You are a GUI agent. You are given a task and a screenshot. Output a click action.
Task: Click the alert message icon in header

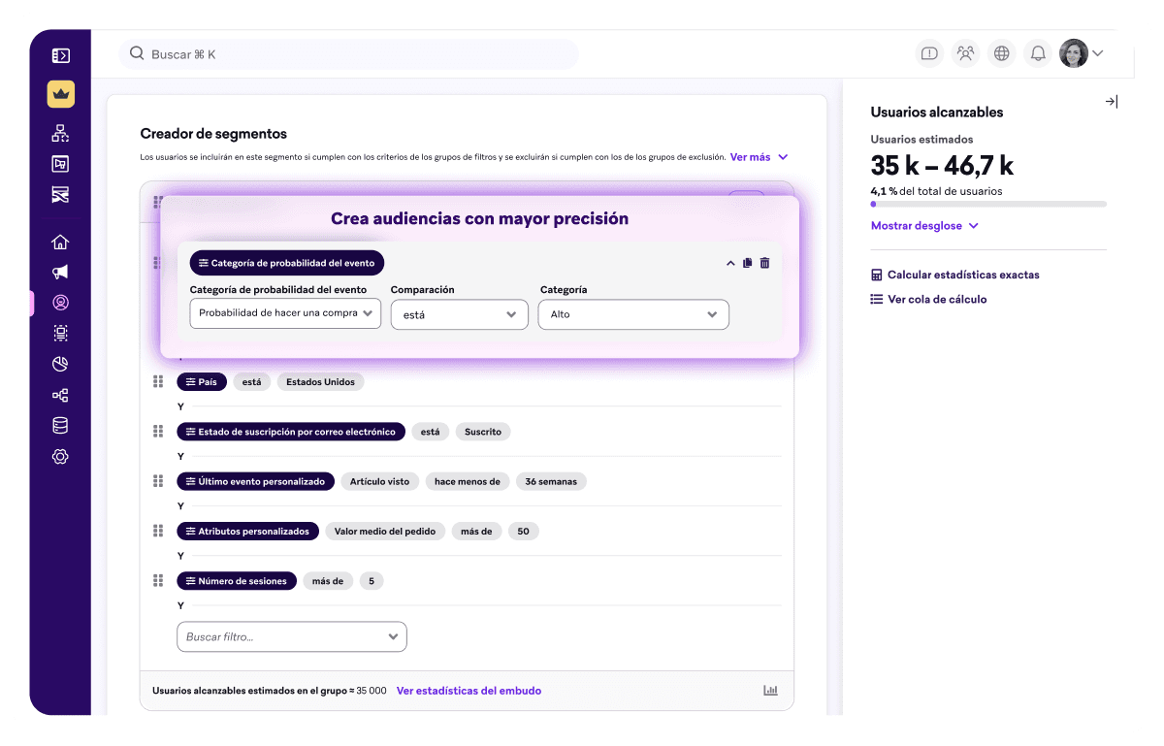tap(929, 53)
